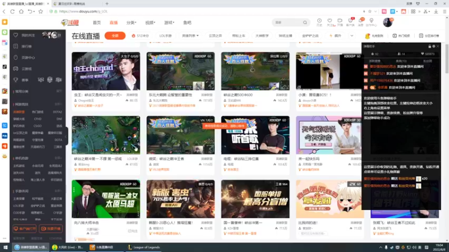Collapse the left sidebar handle

pos(66,136)
